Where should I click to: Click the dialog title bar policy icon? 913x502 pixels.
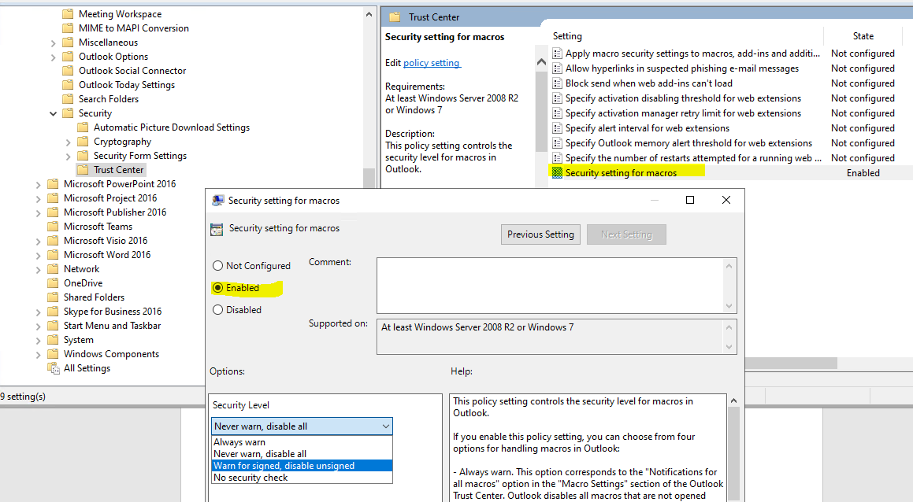point(218,201)
